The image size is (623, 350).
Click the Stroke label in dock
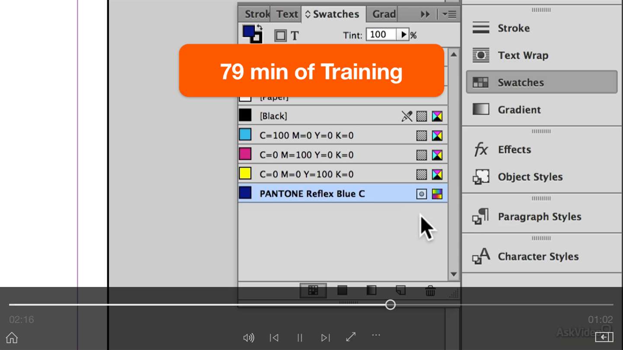click(514, 28)
